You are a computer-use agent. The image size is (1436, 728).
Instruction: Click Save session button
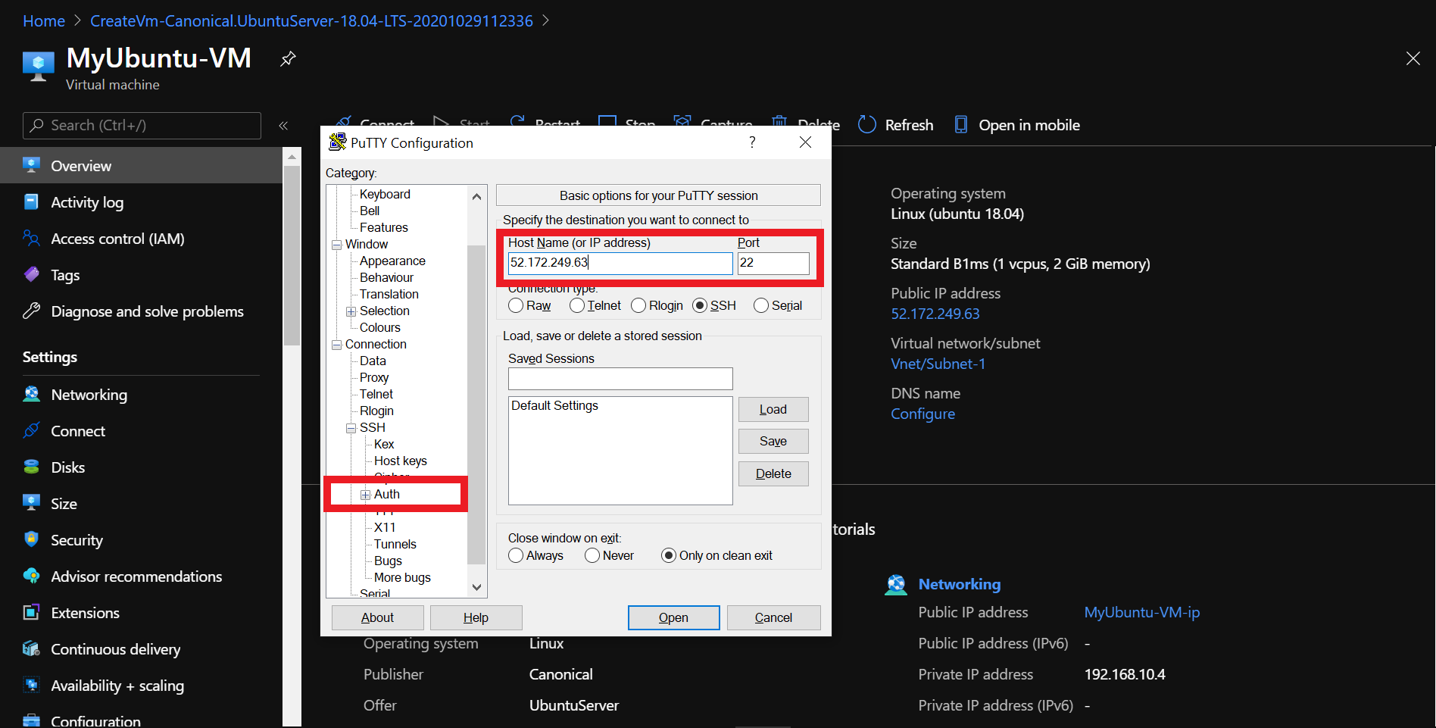click(x=773, y=441)
